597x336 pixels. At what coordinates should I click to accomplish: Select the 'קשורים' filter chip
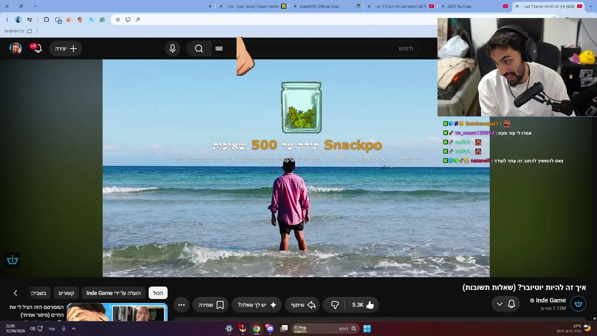tap(66, 293)
